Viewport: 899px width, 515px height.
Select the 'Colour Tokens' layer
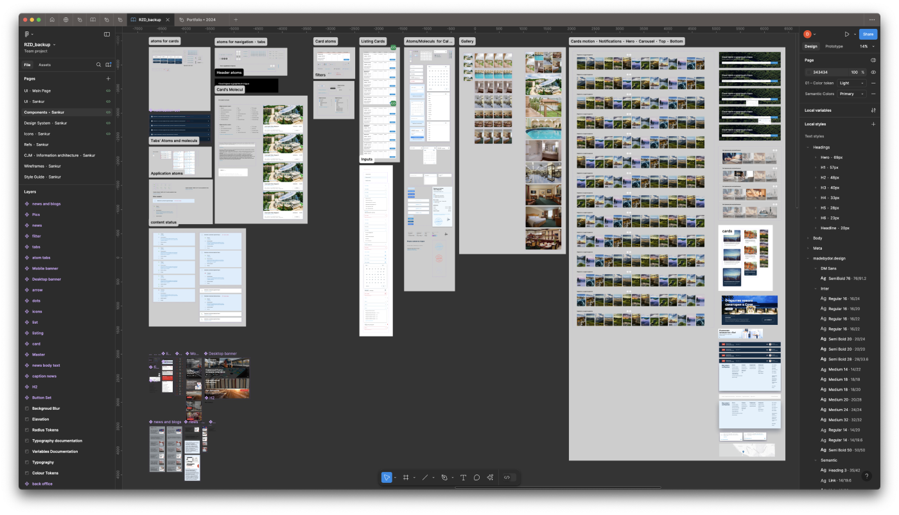[x=45, y=473]
